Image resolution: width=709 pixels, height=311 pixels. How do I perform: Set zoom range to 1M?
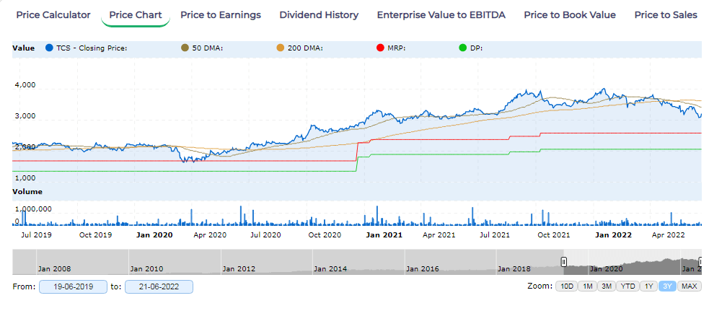coord(587,286)
